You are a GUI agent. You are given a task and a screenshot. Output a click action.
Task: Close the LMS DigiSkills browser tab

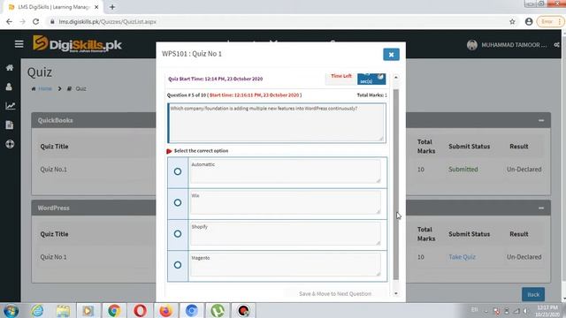(96, 7)
